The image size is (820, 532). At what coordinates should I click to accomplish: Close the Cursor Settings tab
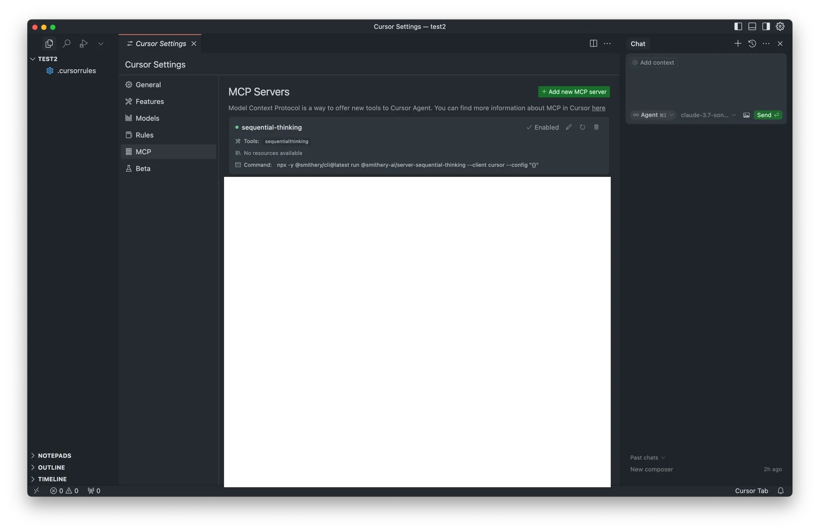click(194, 44)
